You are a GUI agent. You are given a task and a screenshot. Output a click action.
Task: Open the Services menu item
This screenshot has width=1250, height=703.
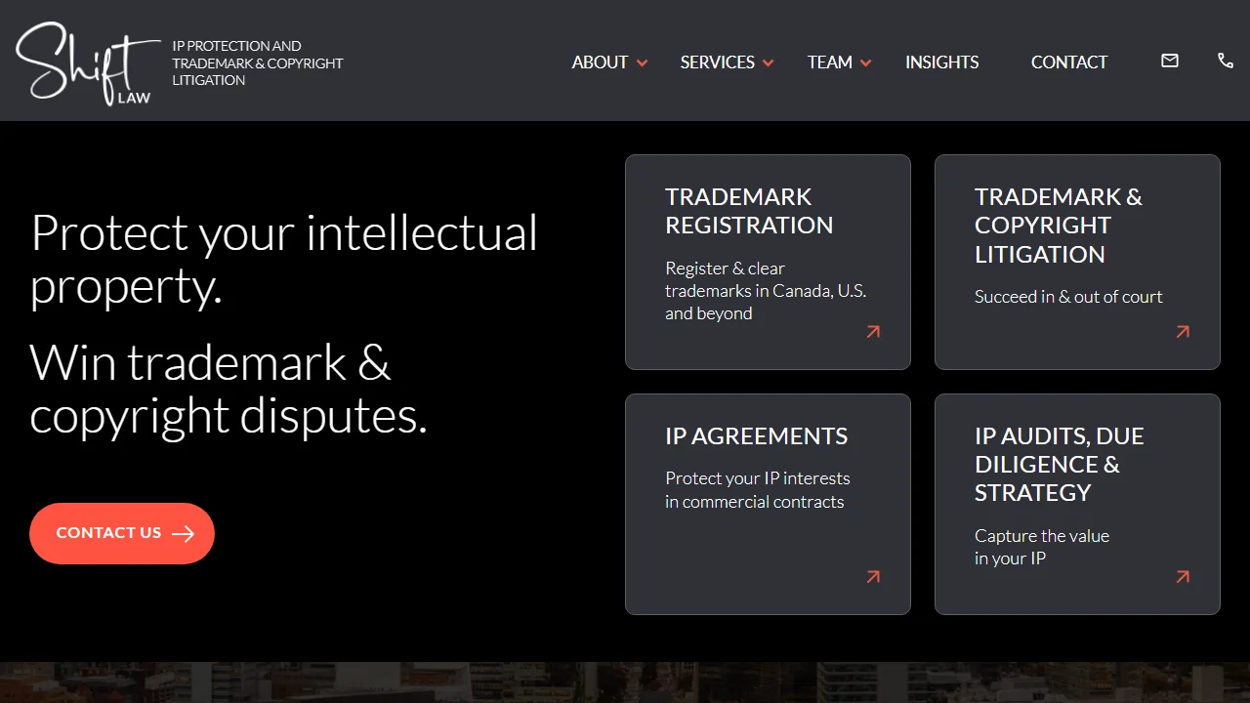(x=717, y=62)
